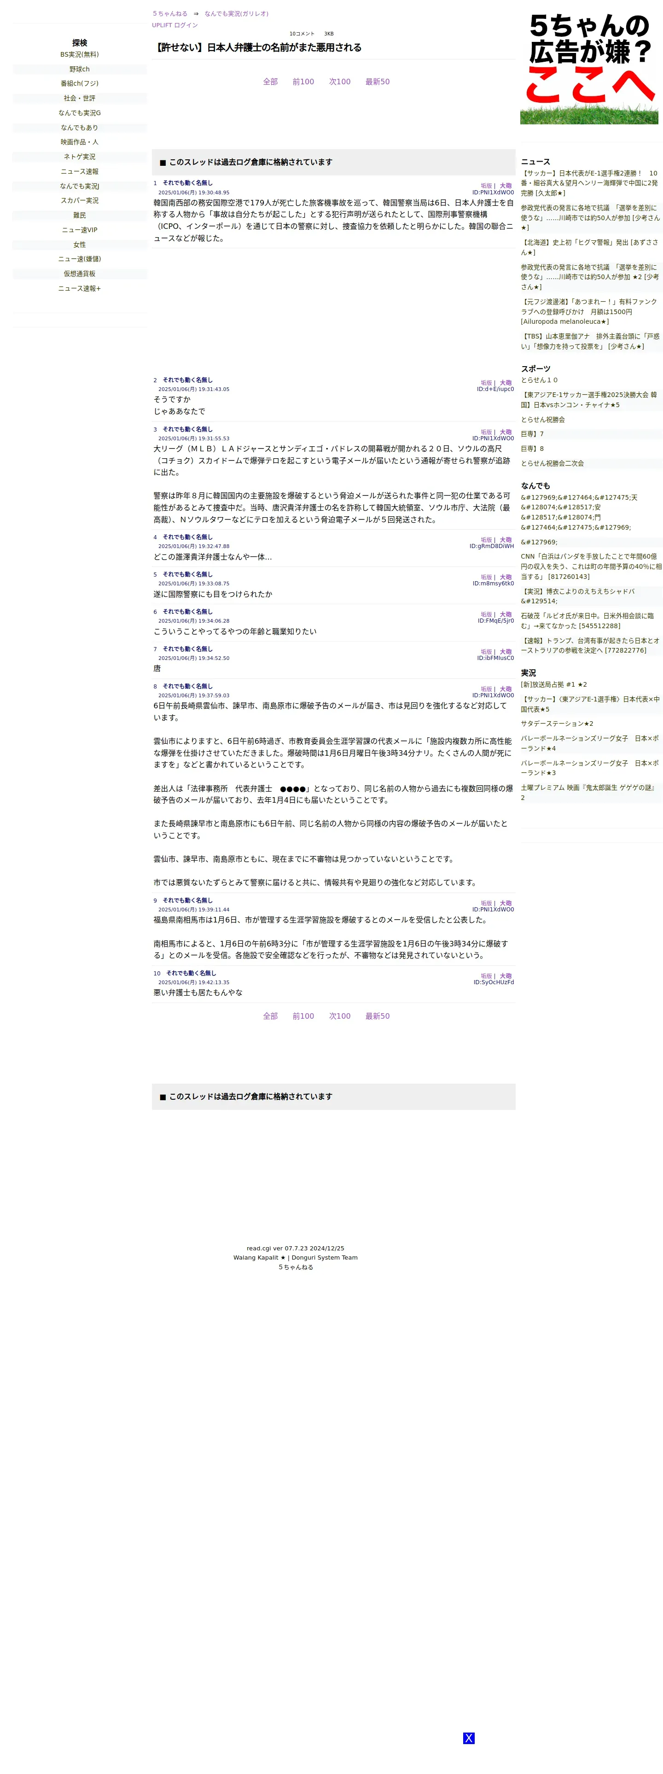Open 仮想通貨板 in the sidebar

coord(79,274)
